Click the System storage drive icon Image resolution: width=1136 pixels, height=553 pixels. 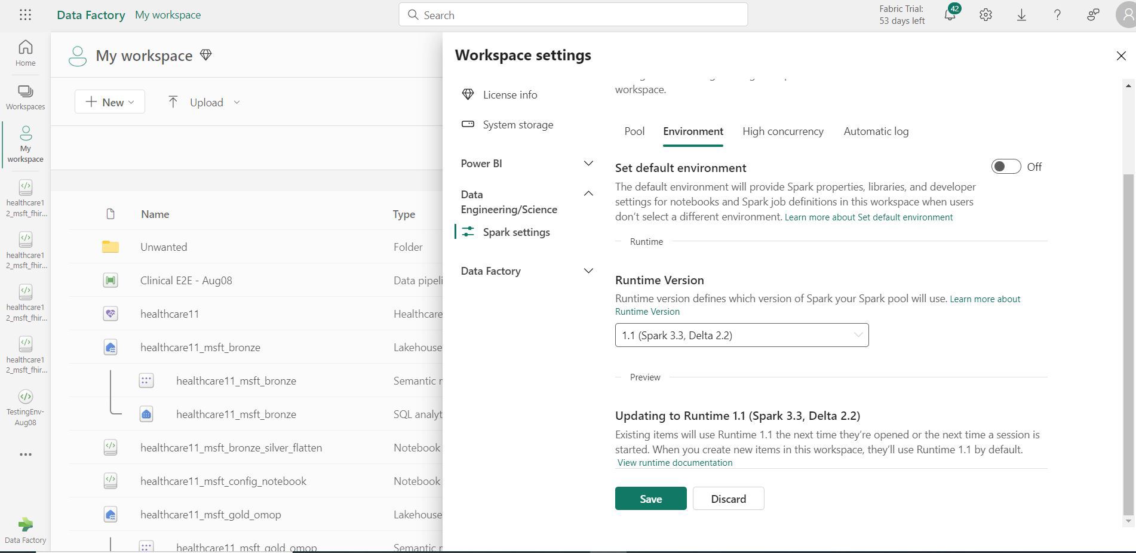[x=468, y=124]
